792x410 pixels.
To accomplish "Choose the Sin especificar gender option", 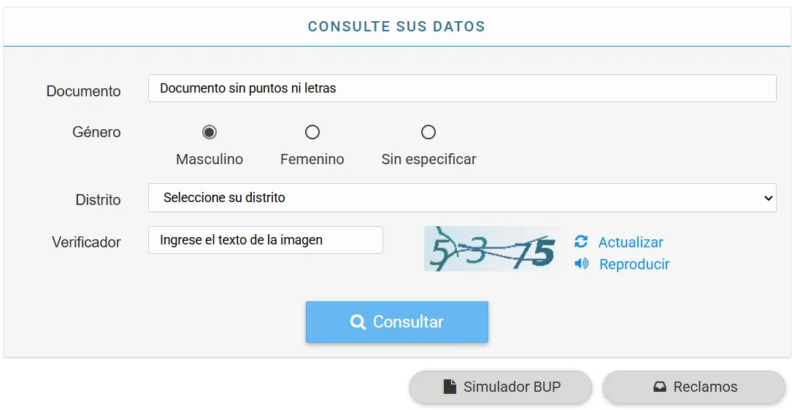I will pos(428,132).
